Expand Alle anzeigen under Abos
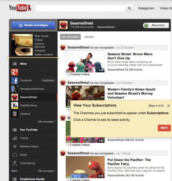Image resolution: width=172 pixels, height=181 pixels. (x=47, y=122)
